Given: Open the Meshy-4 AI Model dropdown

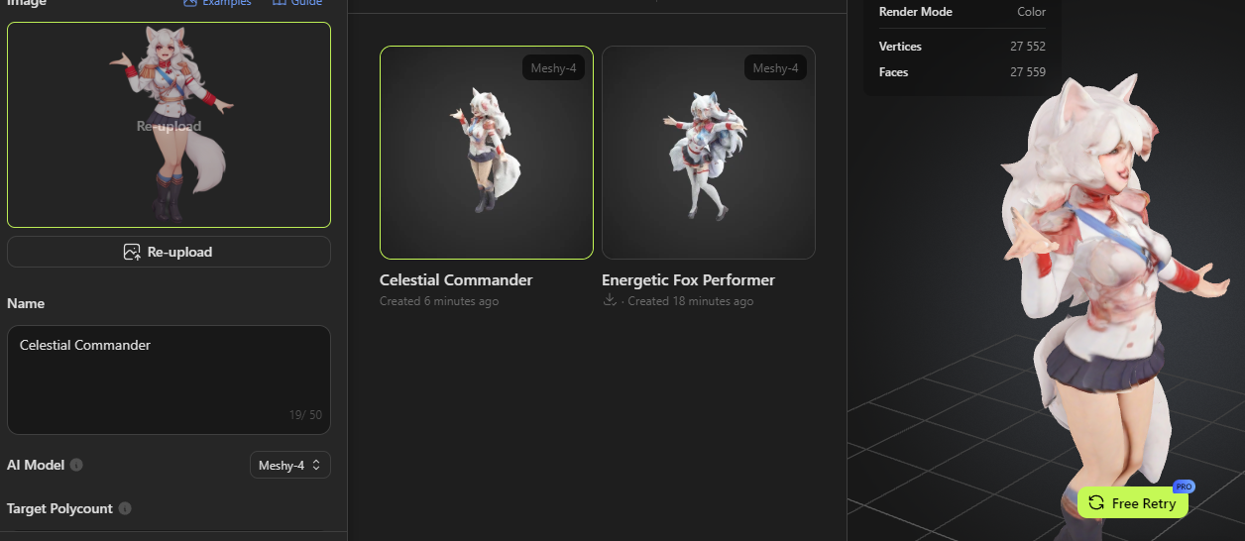Looking at the screenshot, I should 290,465.
